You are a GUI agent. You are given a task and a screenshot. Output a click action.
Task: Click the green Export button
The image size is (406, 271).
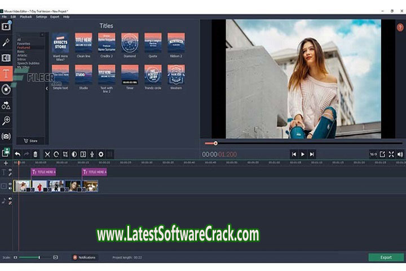386,257
